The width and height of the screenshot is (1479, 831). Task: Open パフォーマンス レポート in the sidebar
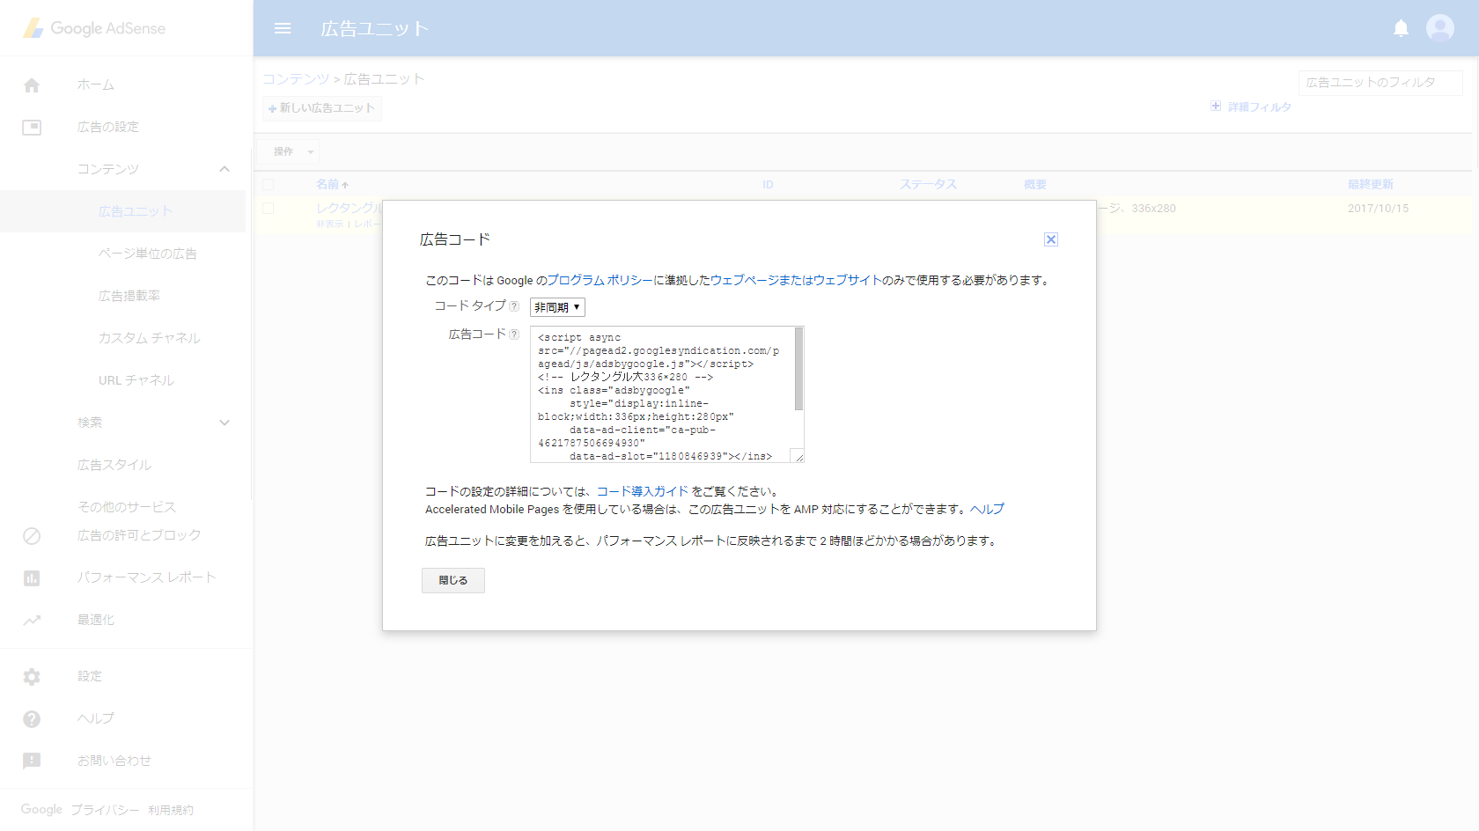(147, 578)
